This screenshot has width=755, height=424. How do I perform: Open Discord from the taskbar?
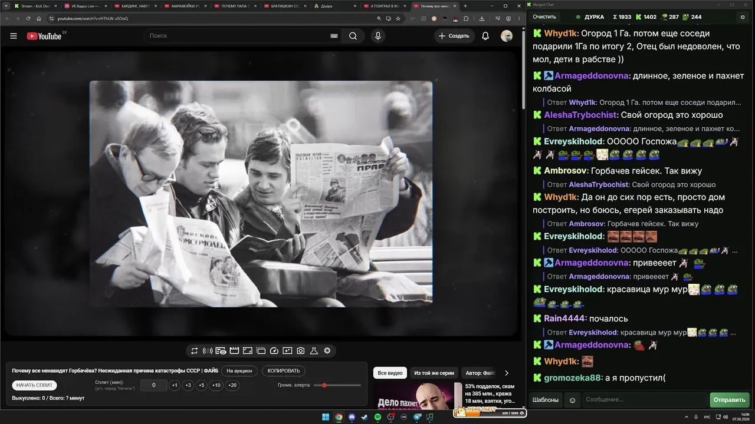tap(352, 417)
